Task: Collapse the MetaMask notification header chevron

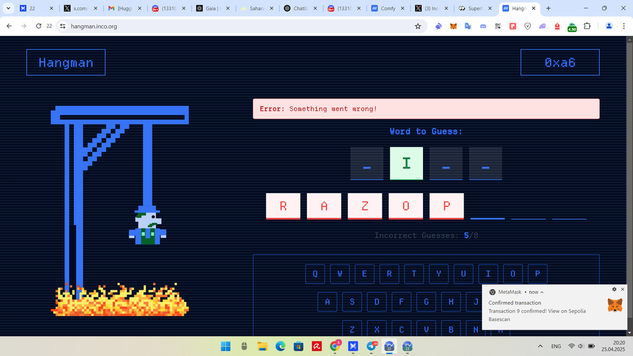Action: (542, 292)
